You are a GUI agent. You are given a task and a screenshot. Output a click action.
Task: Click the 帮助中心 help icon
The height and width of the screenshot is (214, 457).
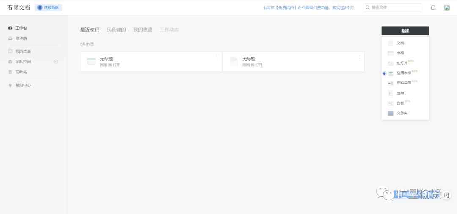click(10, 85)
